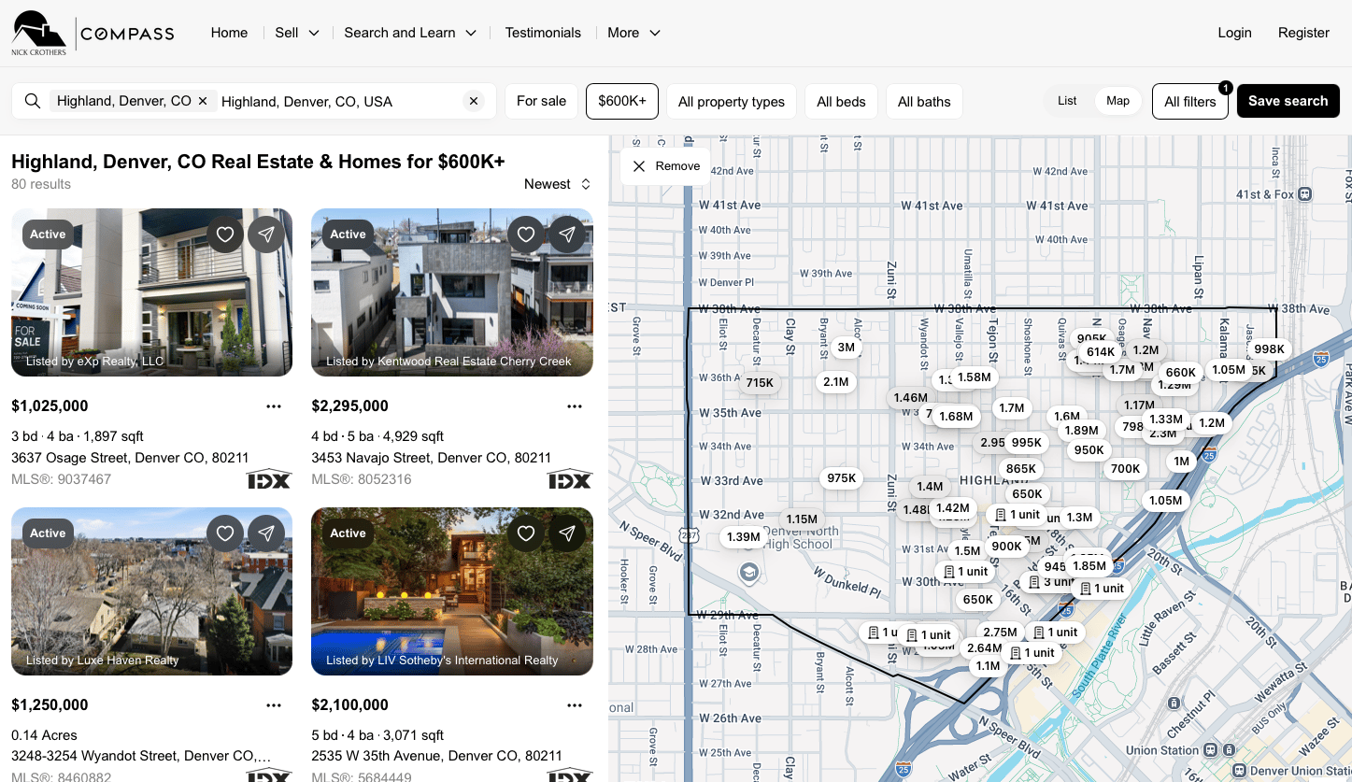Click heart icon on 3453 Navajo Street listing
The image size is (1352, 782).
[x=526, y=235]
